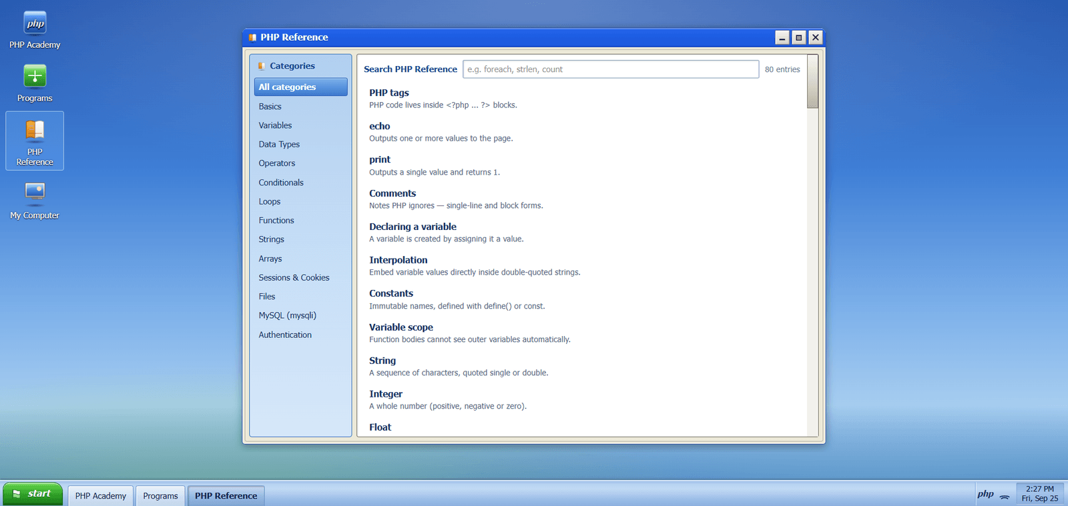This screenshot has width=1068, height=506.
Task: Click the php icon in system tray
Action: 985,494
